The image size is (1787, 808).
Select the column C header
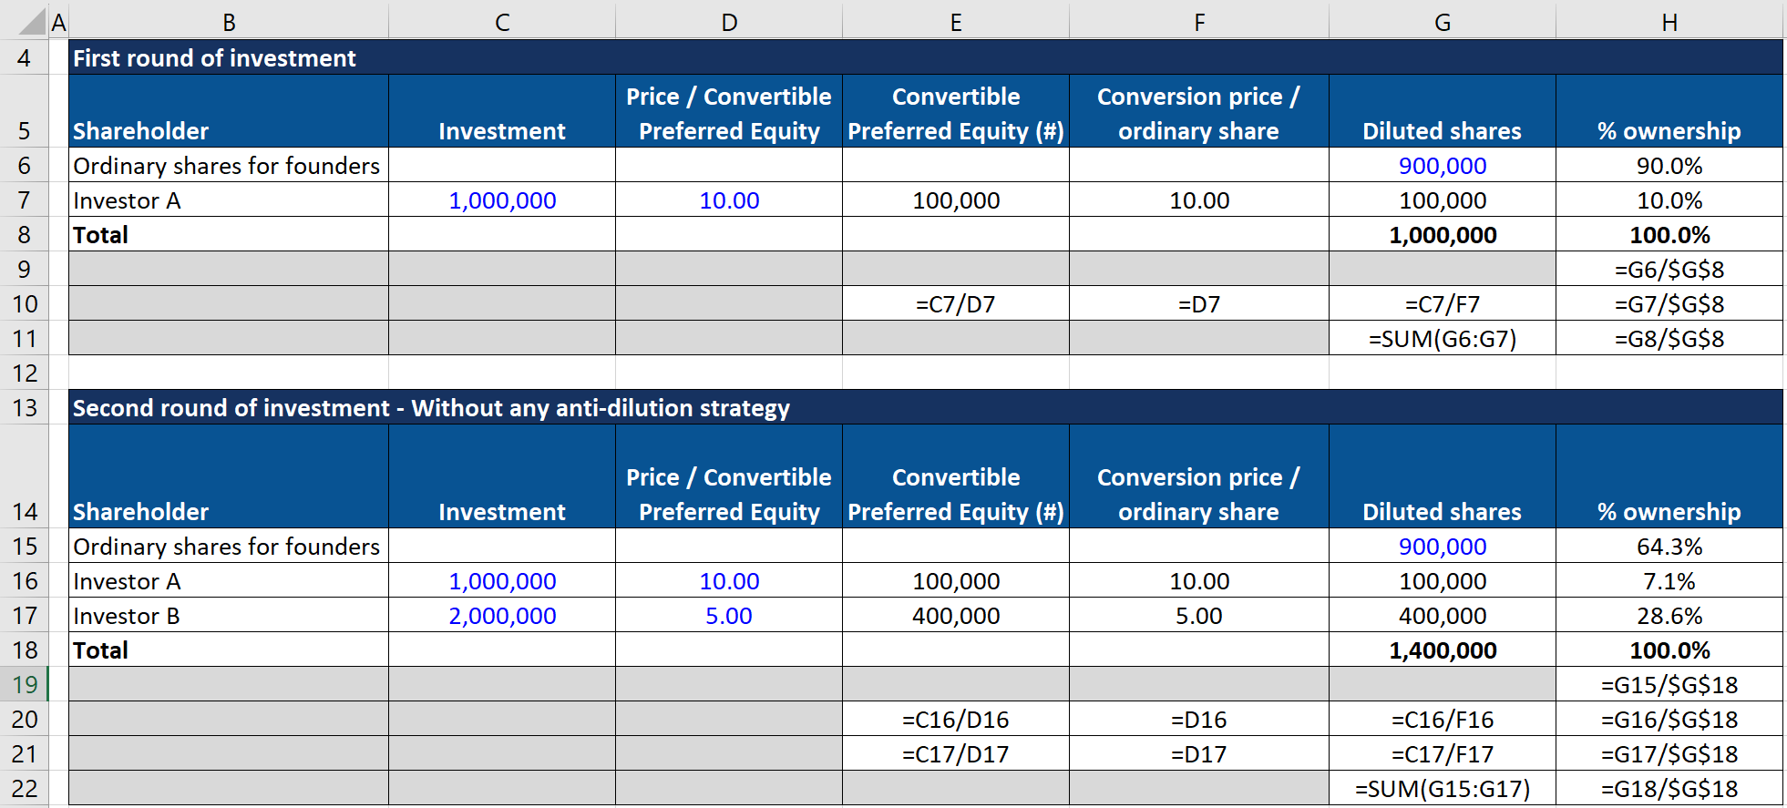[502, 22]
